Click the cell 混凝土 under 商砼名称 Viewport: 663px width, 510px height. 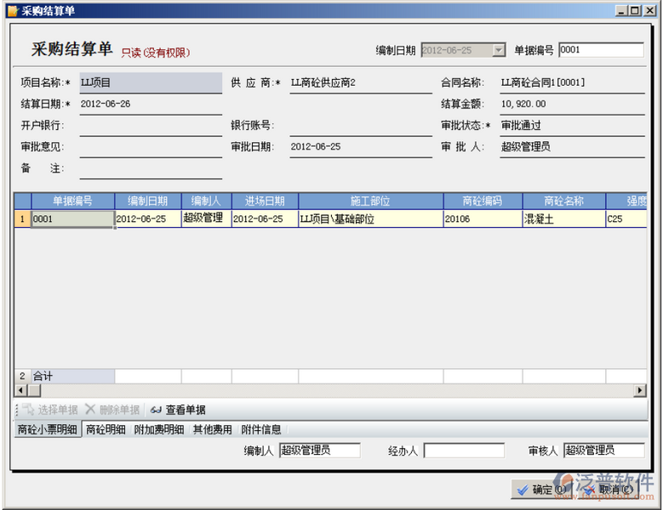(x=563, y=218)
